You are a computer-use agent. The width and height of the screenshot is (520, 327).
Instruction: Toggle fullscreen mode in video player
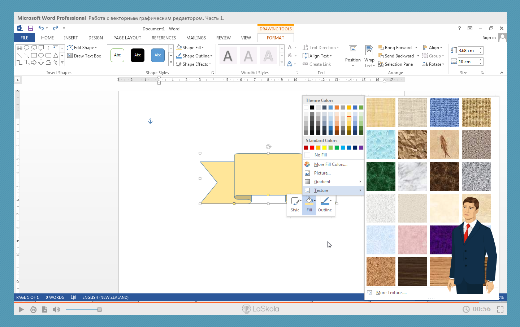coord(500,309)
